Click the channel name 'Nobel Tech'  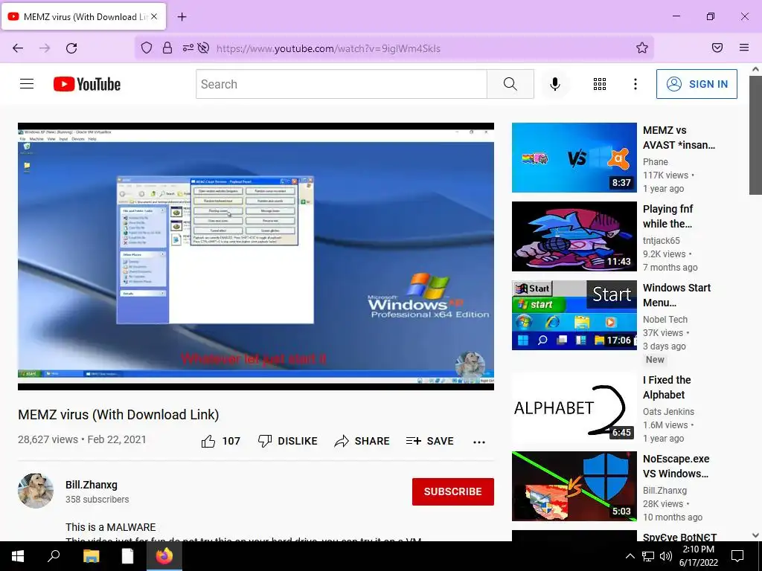pos(665,319)
